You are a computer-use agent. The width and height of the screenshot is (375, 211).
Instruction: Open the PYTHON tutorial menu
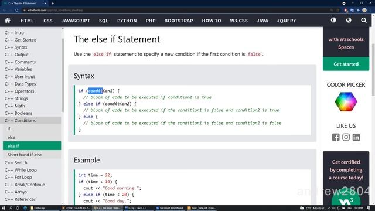coord(127,21)
